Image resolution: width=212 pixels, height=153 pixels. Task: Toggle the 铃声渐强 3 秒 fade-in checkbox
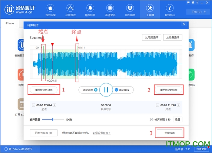pos(152,120)
